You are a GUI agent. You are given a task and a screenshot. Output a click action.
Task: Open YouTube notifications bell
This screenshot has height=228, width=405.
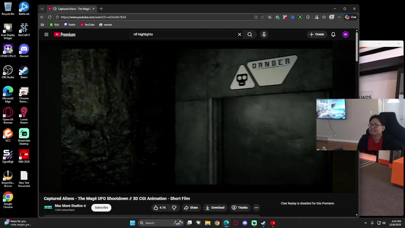click(x=333, y=35)
